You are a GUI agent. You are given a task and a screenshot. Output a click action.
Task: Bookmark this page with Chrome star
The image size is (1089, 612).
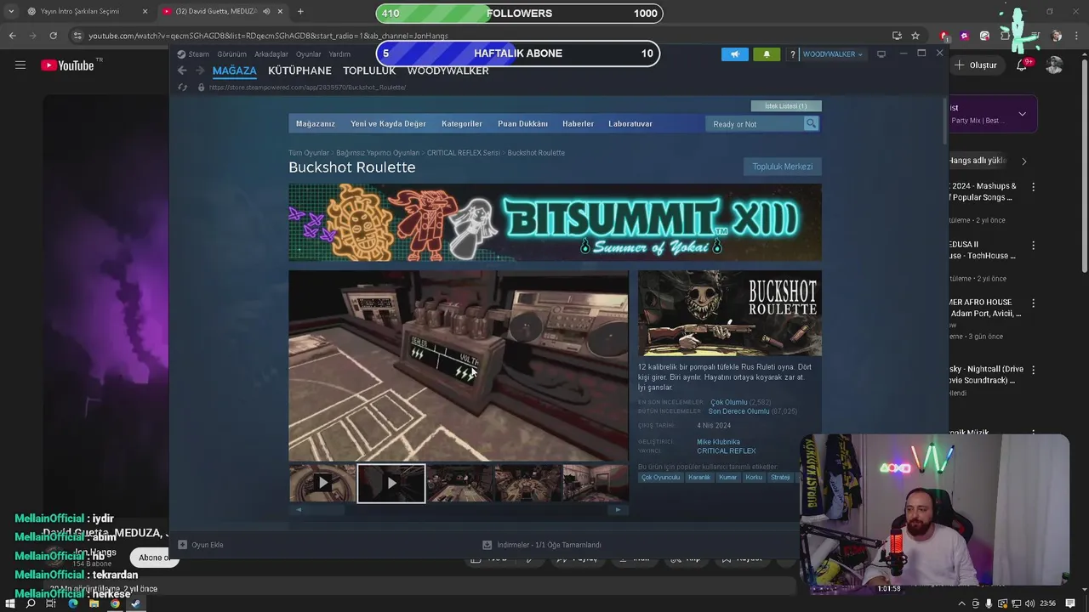click(915, 36)
